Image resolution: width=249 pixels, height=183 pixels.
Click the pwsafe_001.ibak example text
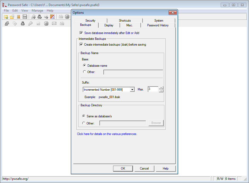[x=109, y=97]
